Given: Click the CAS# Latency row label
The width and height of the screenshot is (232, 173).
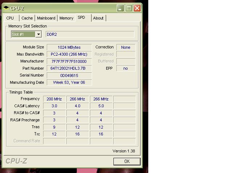Looking at the screenshot, I should point(27,106).
